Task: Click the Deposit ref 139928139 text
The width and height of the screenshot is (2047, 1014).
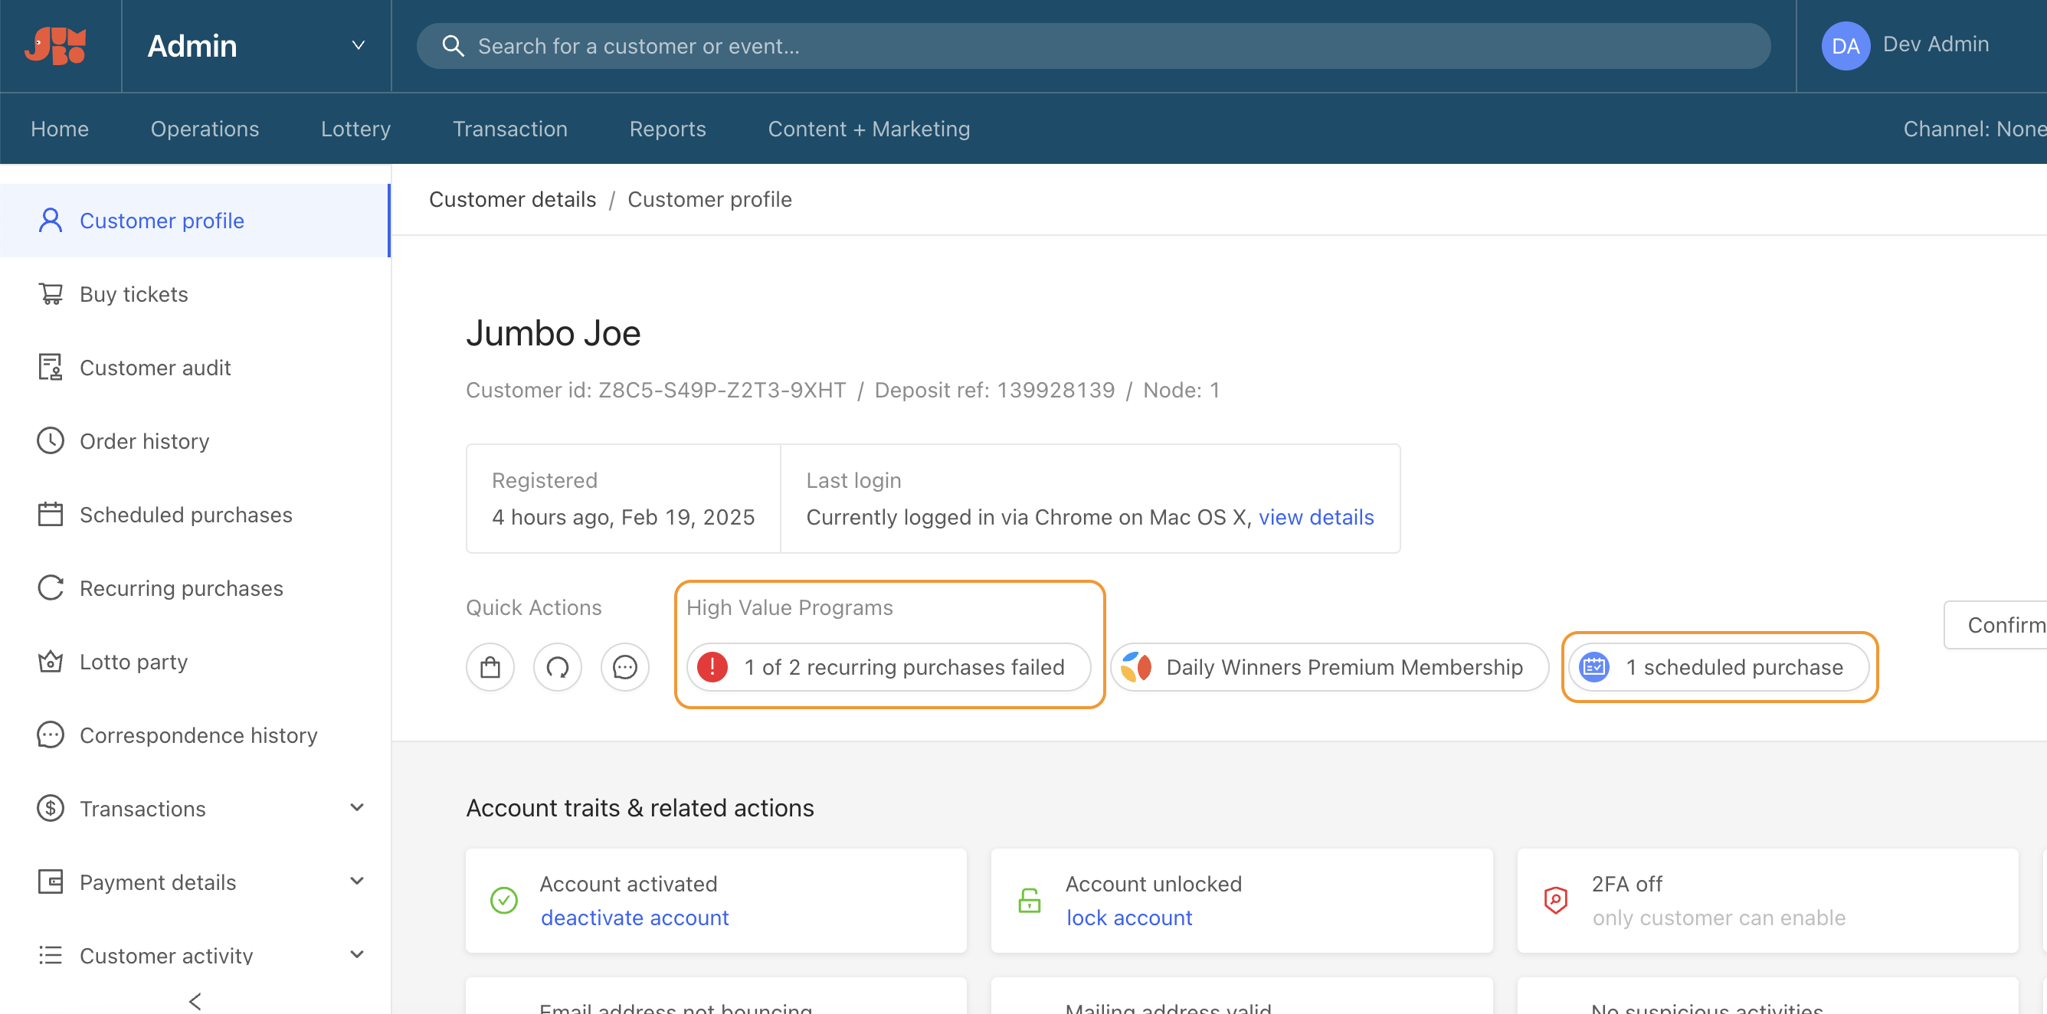Action: click(x=994, y=390)
